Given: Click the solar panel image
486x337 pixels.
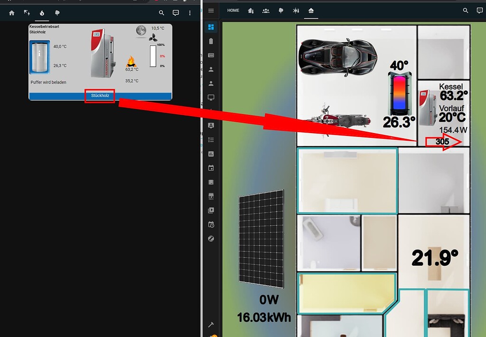Looking at the screenshot, I should (x=262, y=239).
